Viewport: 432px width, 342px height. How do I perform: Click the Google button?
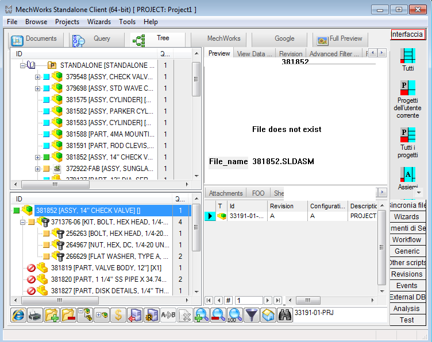[x=279, y=39]
